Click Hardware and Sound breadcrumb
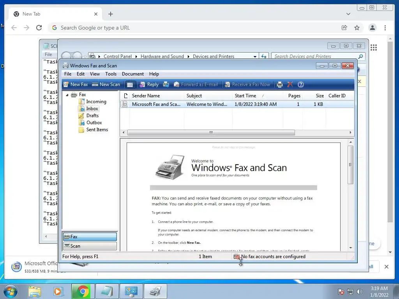This screenshot has width=399, height=299. click(x=162, y=56)
